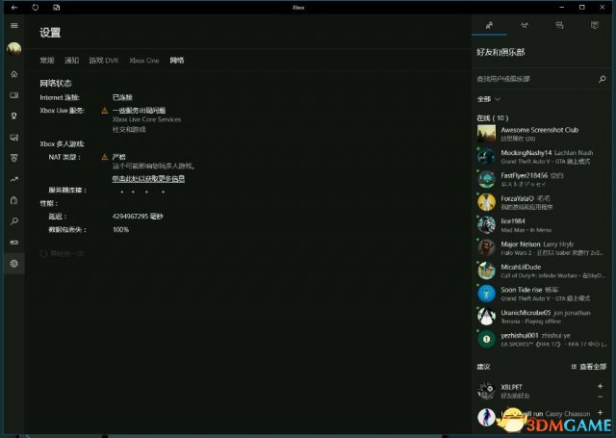
Task: Focus the 查找用户或俱乐部 search field
Action: (536, 79)
